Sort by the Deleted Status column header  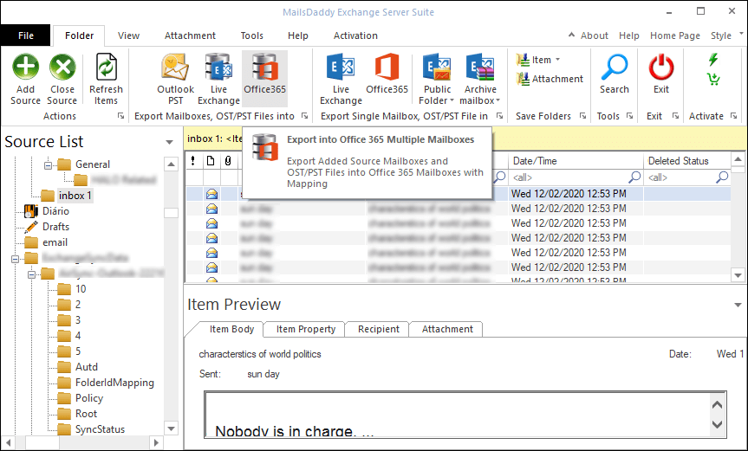[x=687, y=161]
